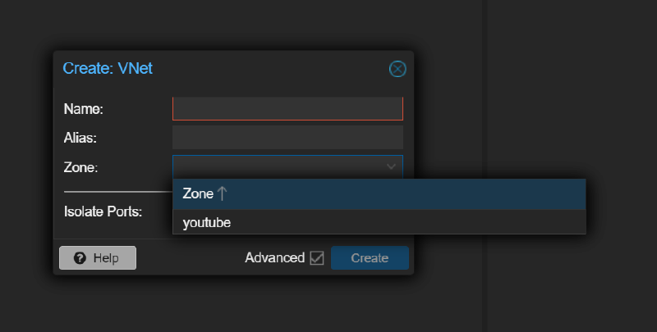Screen dimensions: 657x332
Task: Click the Advanced label text
Action: tap(274, 257)
